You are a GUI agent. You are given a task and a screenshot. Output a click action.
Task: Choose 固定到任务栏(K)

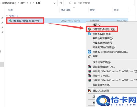point(101,85)
